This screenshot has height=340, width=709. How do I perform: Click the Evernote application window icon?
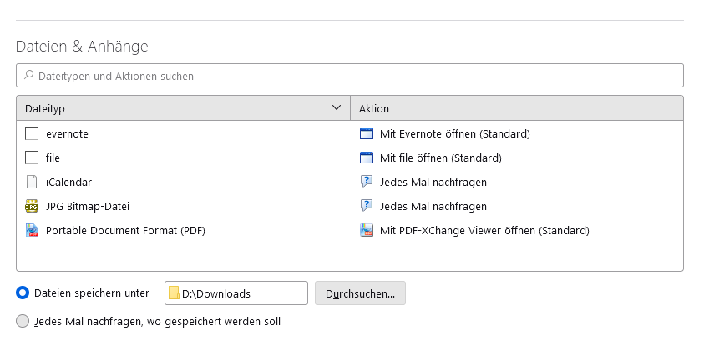(366, 133)
